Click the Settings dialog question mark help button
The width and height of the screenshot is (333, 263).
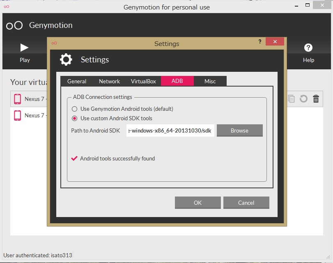point(260,41)
